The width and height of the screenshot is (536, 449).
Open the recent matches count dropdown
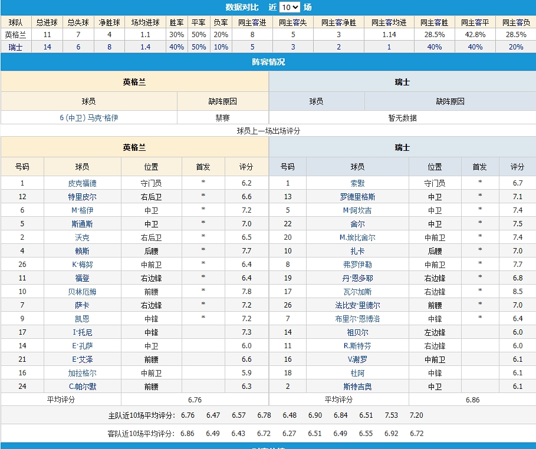[290, 8]
